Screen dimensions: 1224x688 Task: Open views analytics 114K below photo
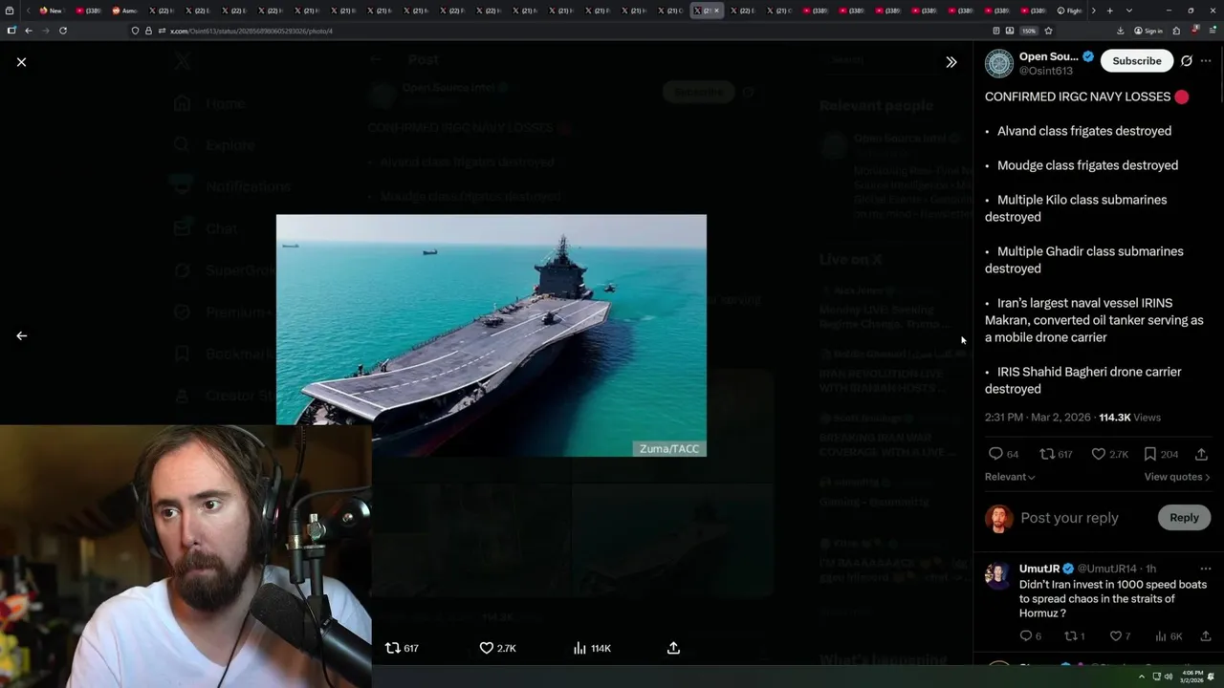click(592, 648)
